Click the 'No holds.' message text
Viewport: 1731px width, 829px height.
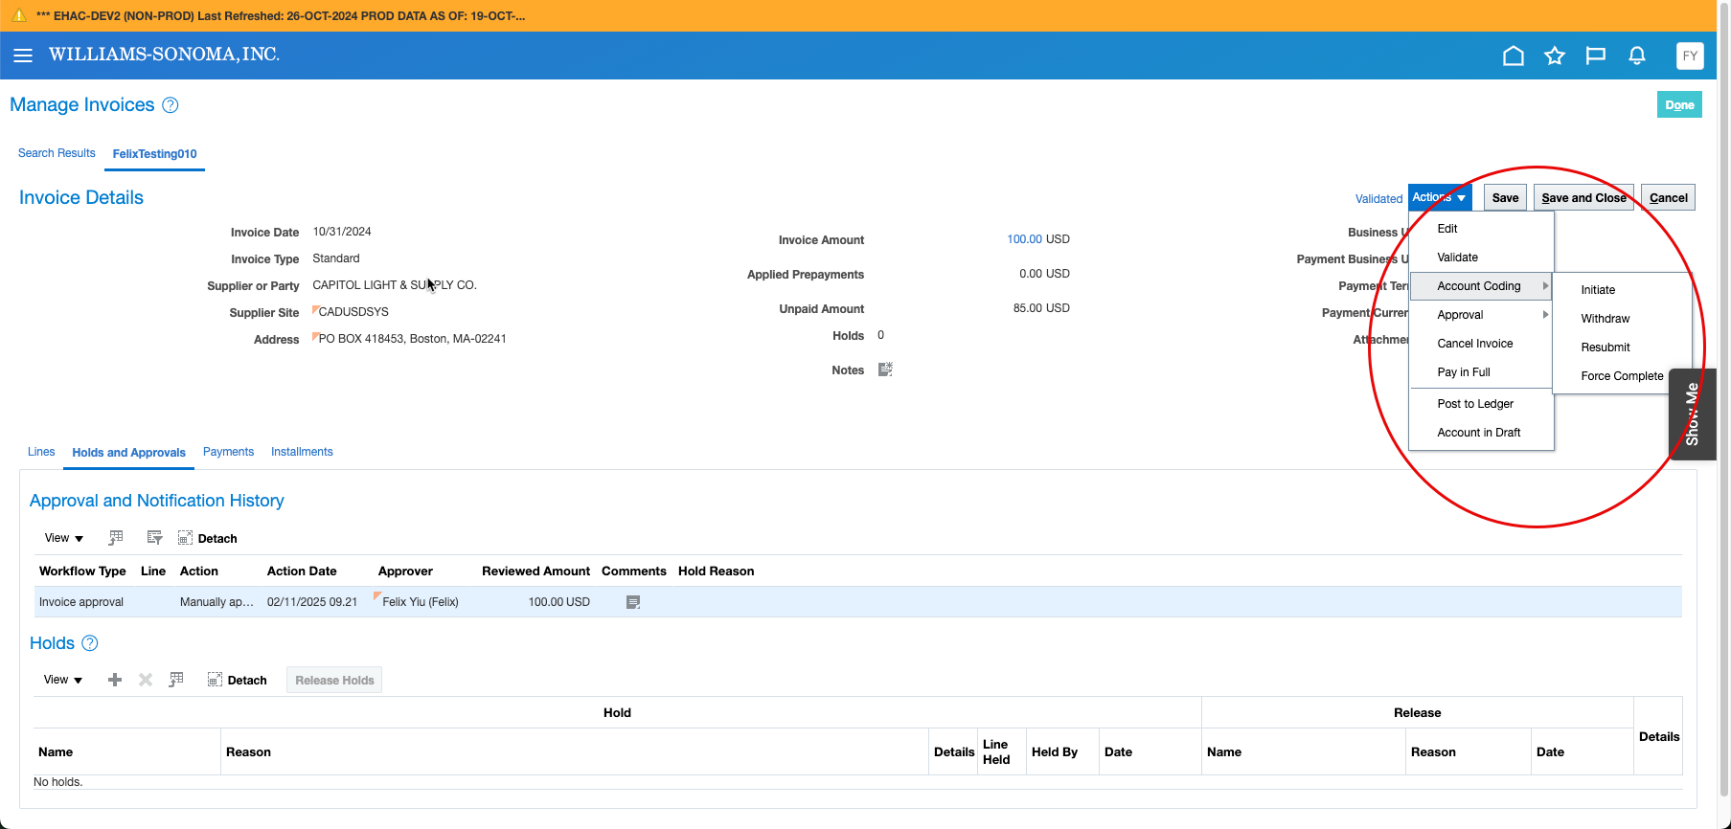[58, 782]
